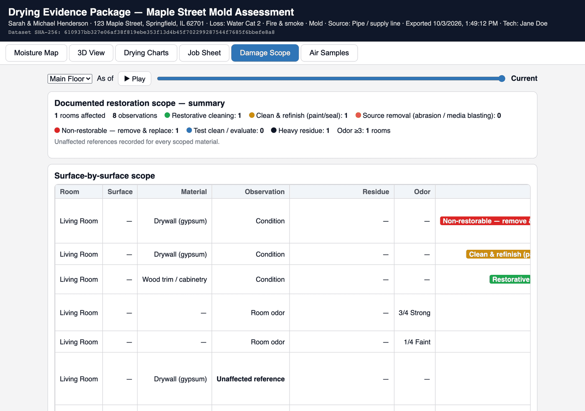585x411 pixels.
Task: Click the Play timeline button
Action: [135, 79]
